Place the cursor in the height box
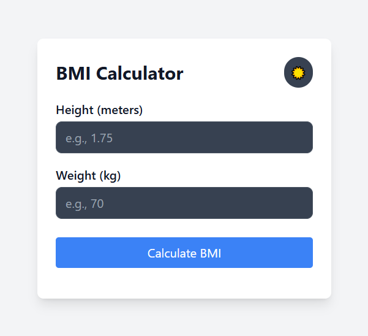The width and height of the screenshot is (368, 336). click(x=184, y=137)
